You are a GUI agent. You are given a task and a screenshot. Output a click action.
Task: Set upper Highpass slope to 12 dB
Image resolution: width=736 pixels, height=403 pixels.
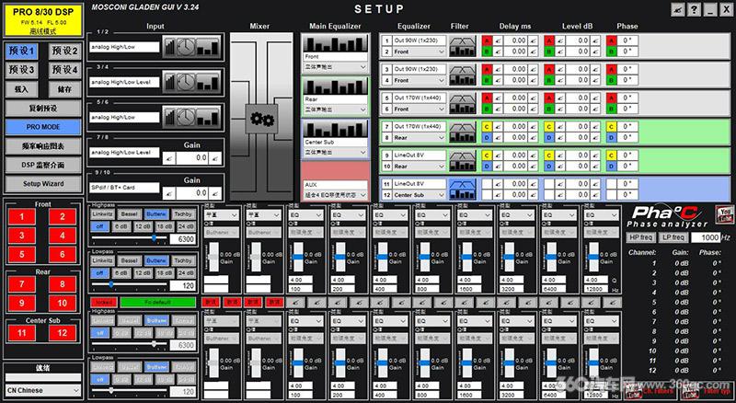[x=143, y=226]
